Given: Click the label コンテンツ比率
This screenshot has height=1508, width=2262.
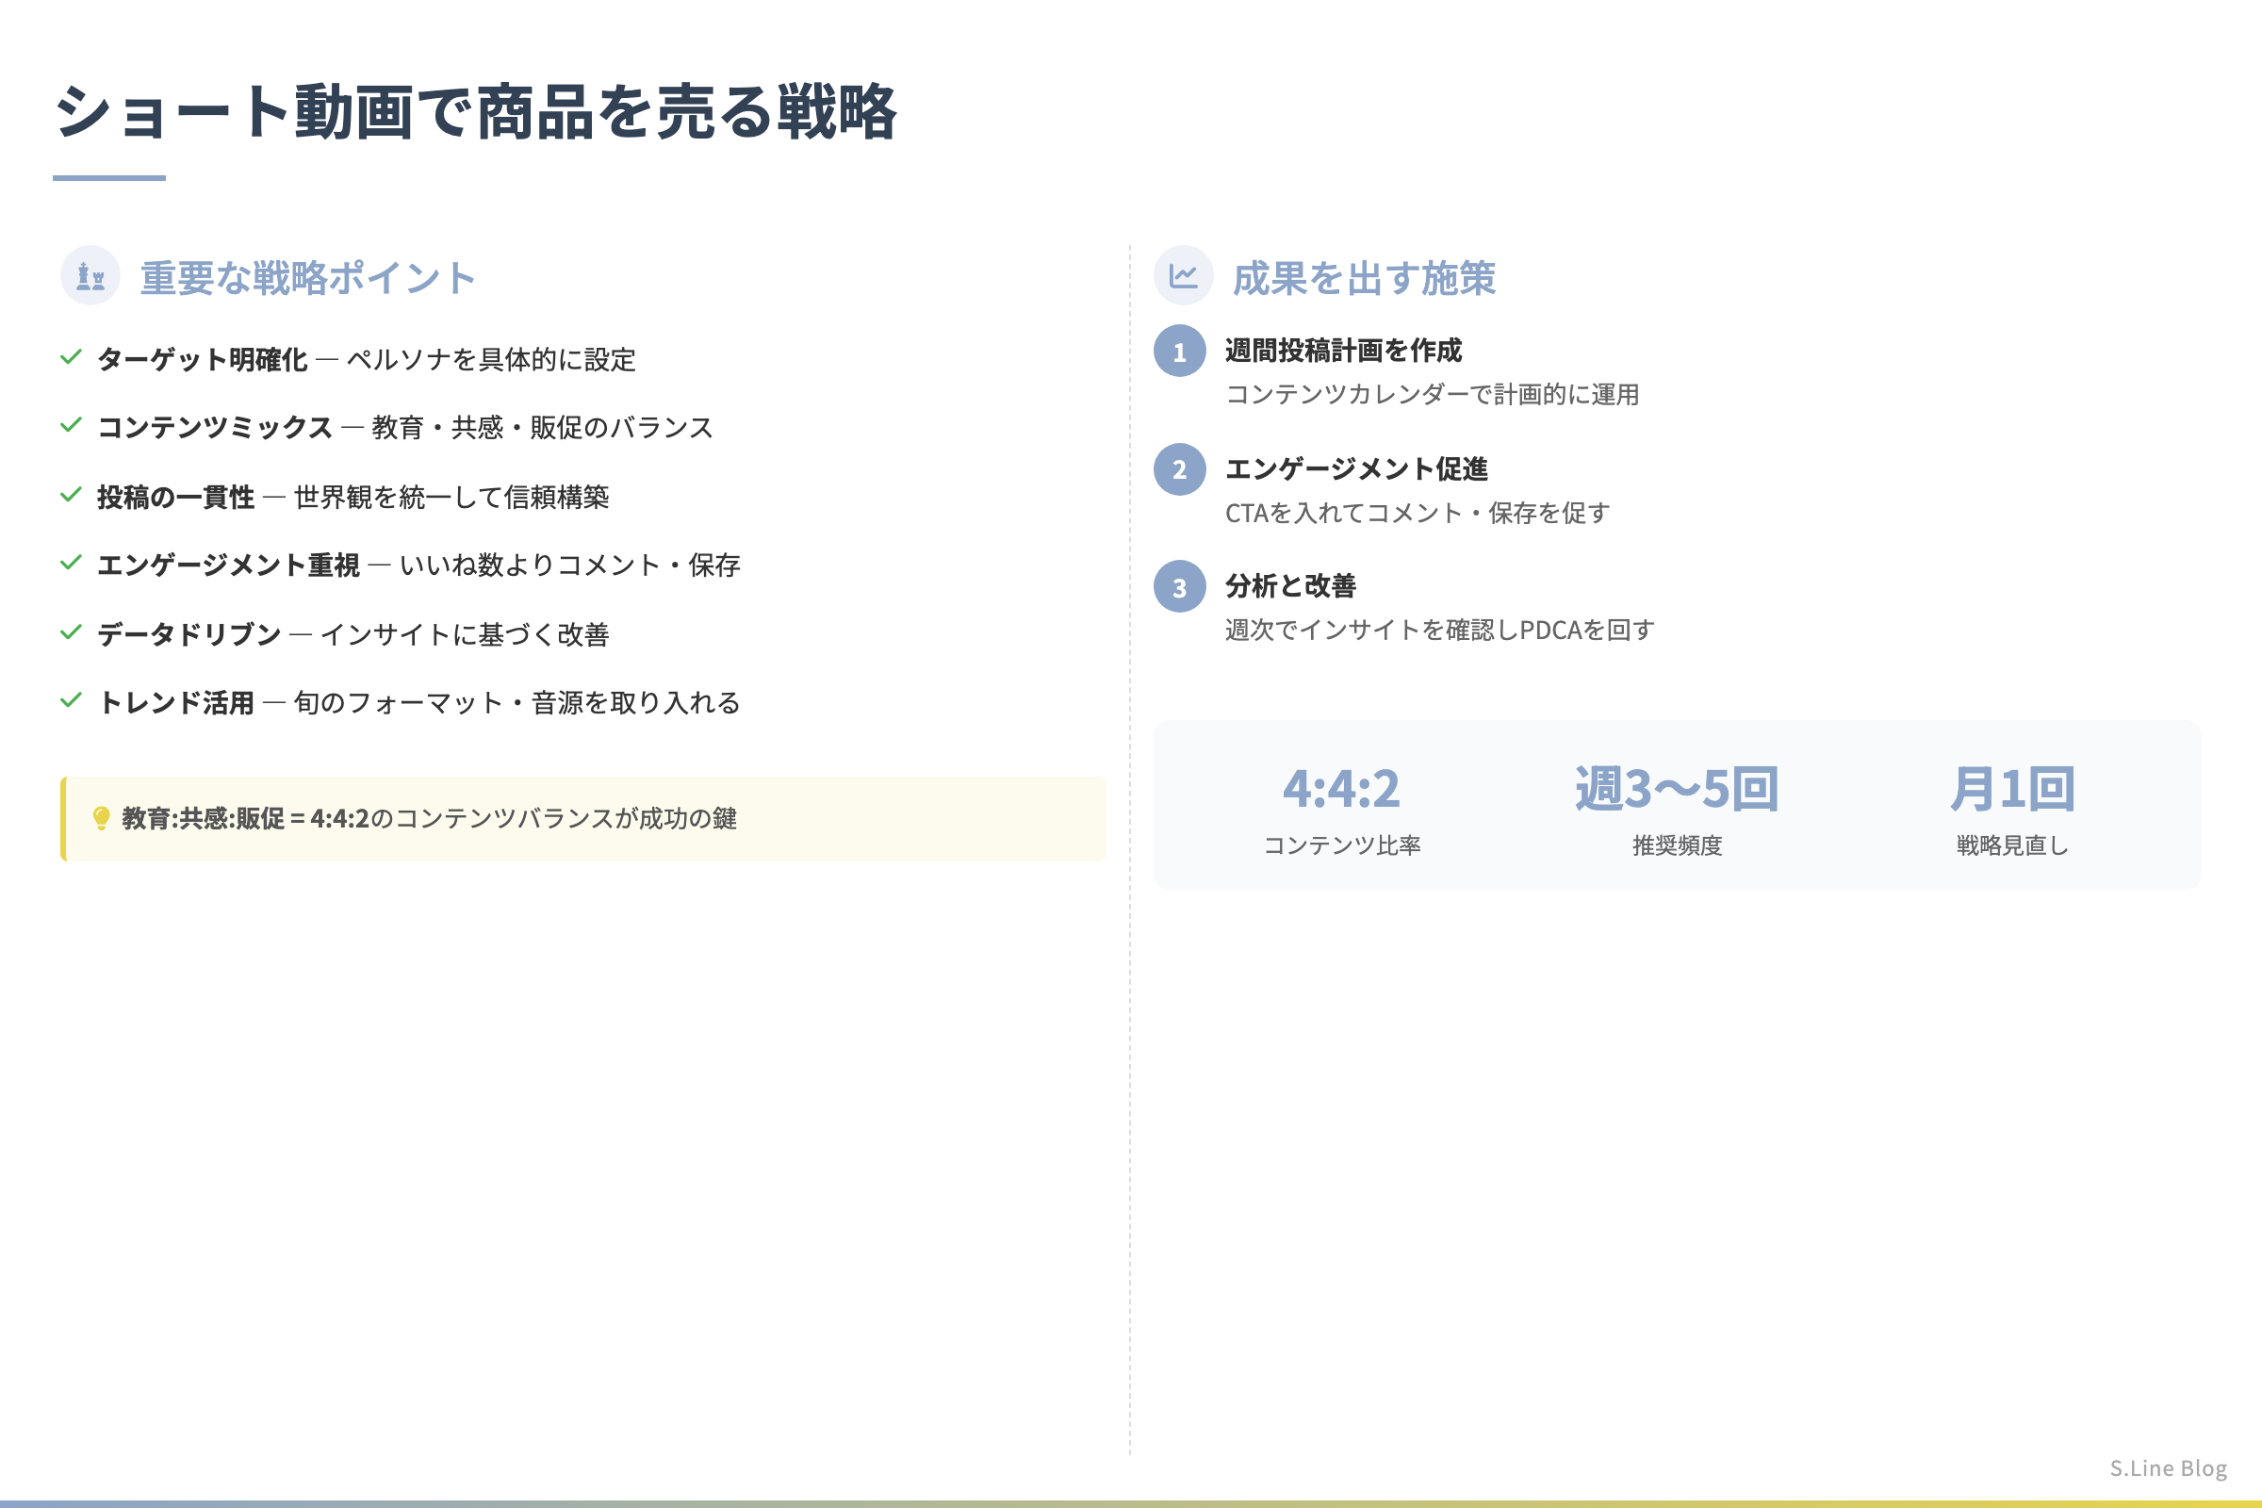Looking at the screenshot, I should pyautogui.click(x=1341, y=845).
